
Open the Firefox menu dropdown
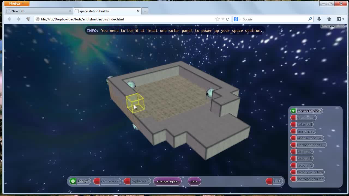pyautogui.click(x=16, y=3)
